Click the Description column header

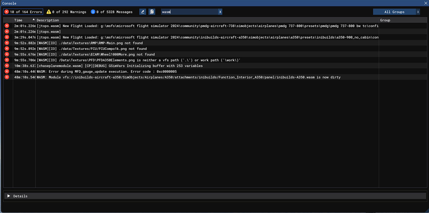(x=48, y=20)
